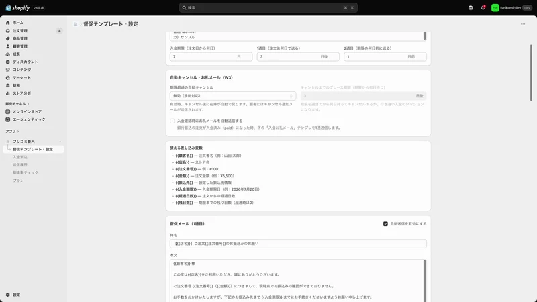Click the {{顧客名}} variable list entry
The image size is (537, 302).
tap(209, 156)
